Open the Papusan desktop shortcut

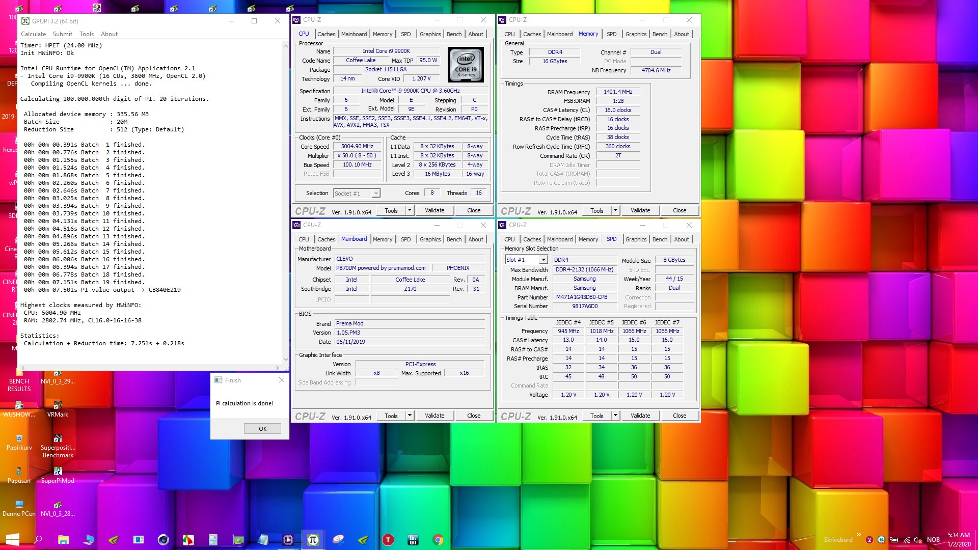tap(19, 475)
